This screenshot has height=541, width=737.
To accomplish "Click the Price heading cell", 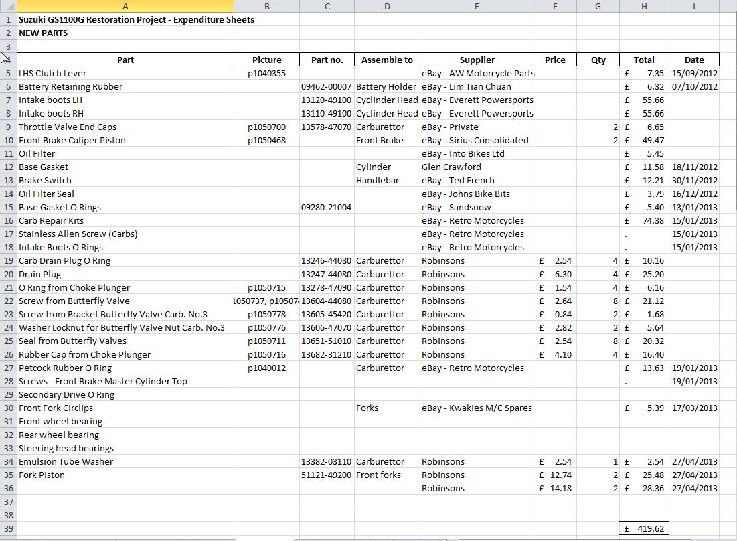I will click(x=555, y=60).
